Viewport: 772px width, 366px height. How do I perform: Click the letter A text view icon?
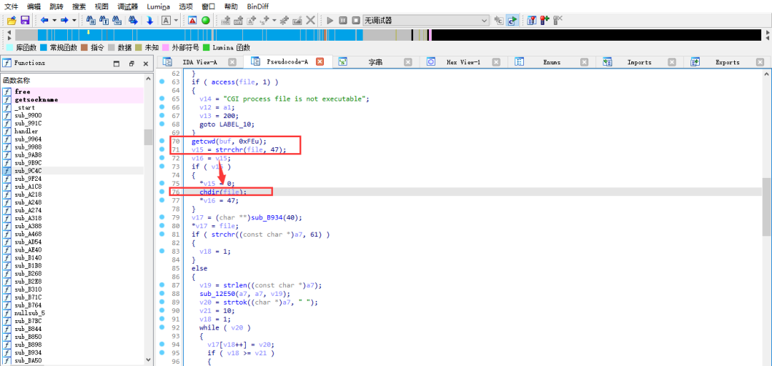pos(166,20)
